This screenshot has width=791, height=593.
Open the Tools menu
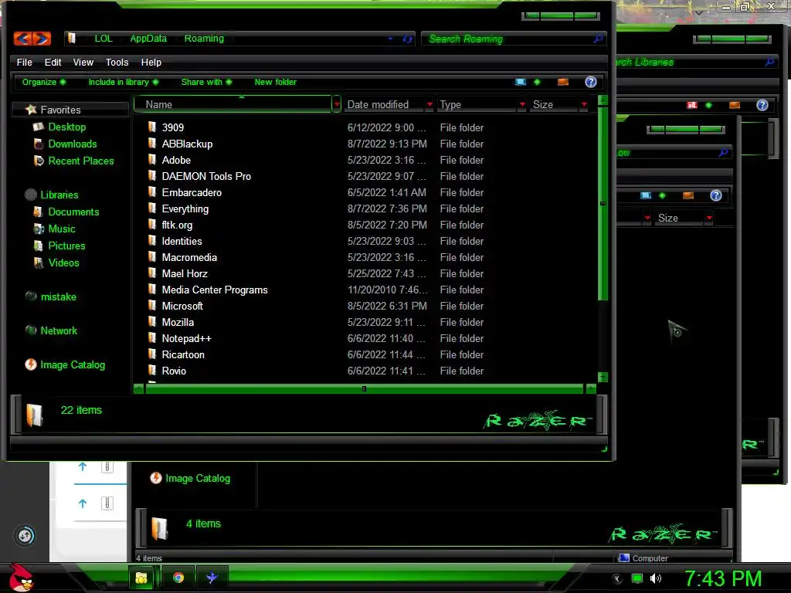point(117,63)
